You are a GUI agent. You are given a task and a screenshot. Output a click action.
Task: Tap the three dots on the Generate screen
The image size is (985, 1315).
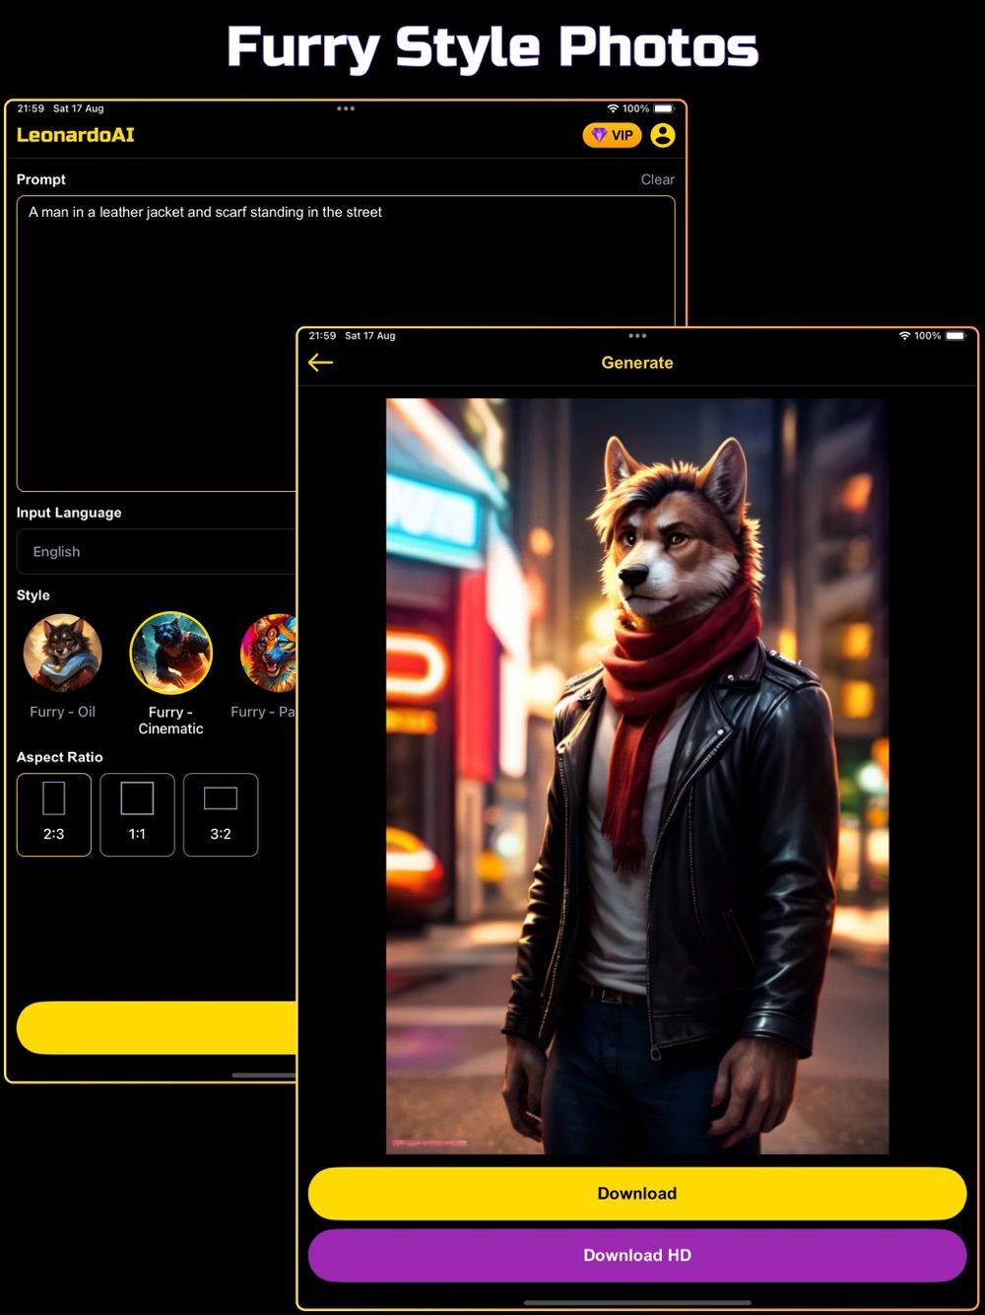coord(637,336)
